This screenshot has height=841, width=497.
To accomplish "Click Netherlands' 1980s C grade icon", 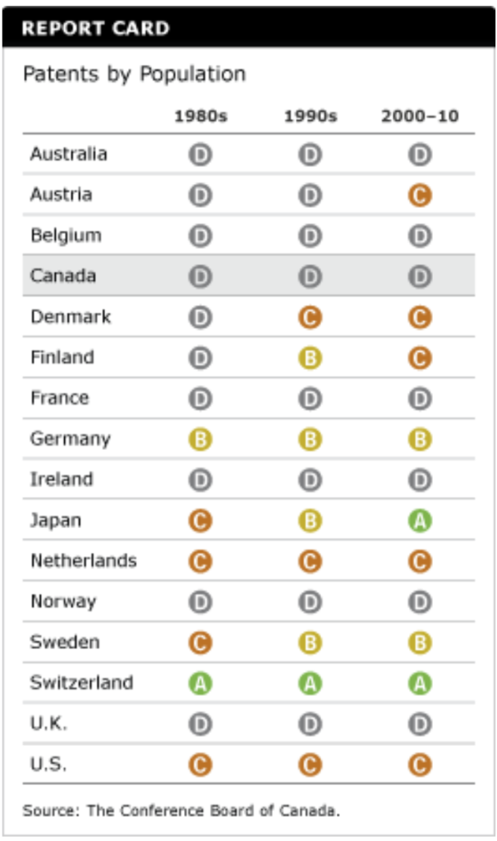I will tap(200, 562).
